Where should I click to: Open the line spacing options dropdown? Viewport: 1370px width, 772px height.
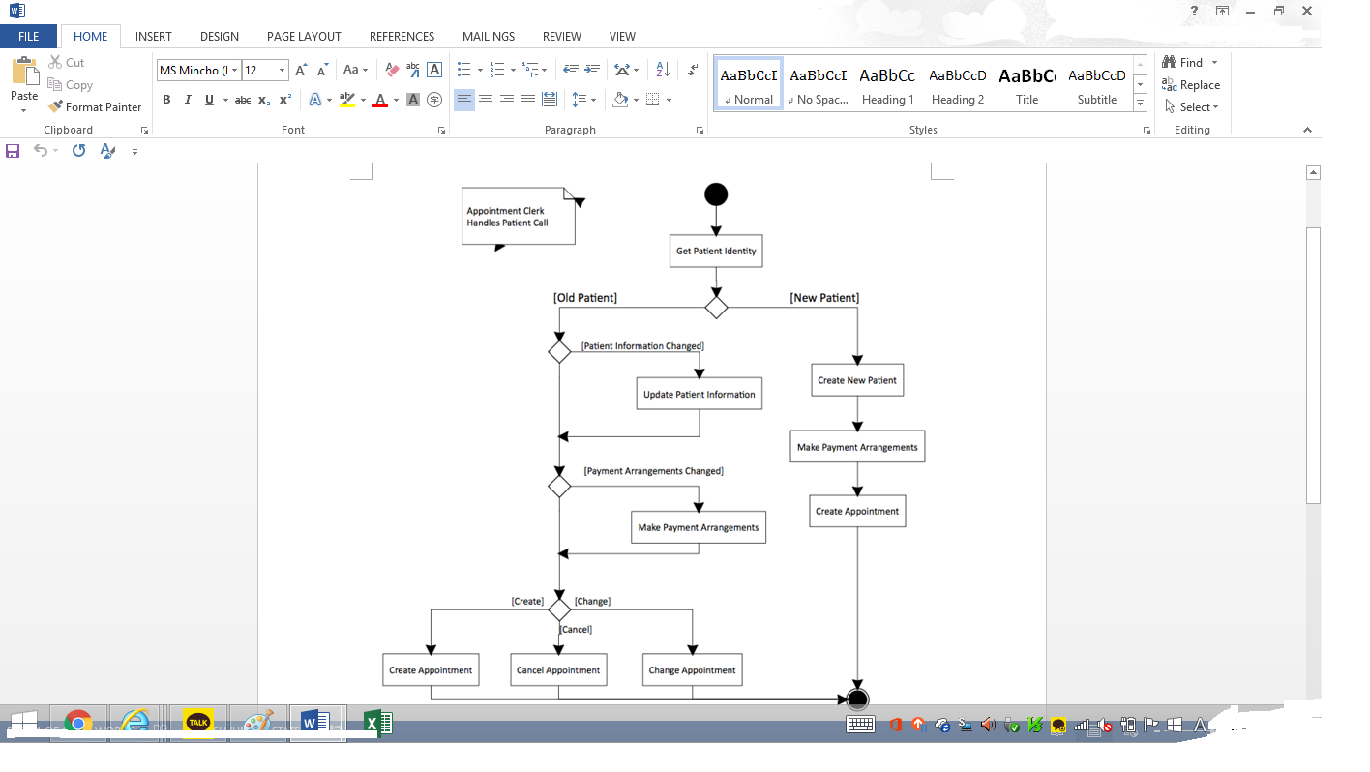coord(591,100)
